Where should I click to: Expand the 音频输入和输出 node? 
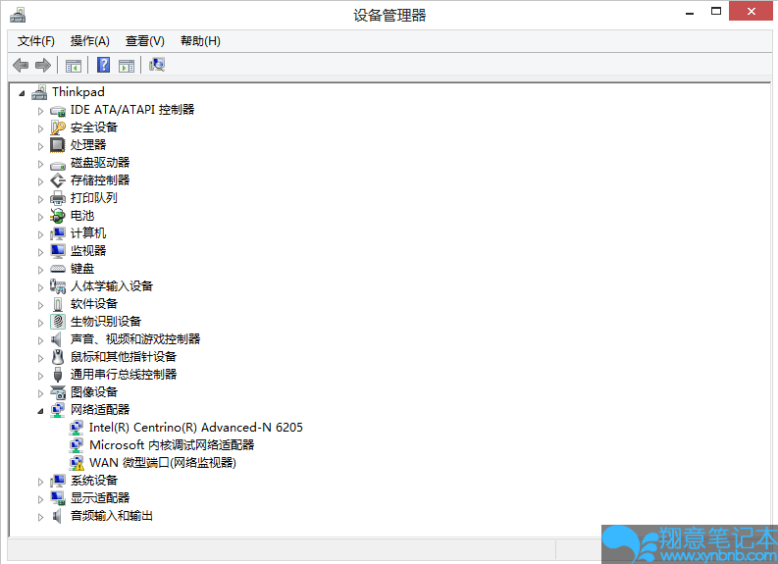click(x=40, y=517)
